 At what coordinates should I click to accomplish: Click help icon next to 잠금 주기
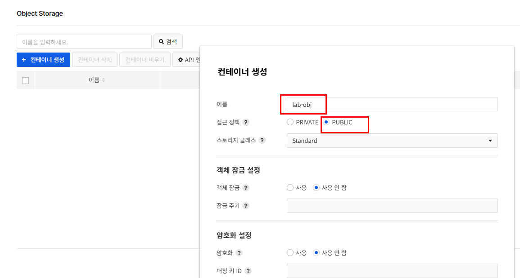coord(246,206)
